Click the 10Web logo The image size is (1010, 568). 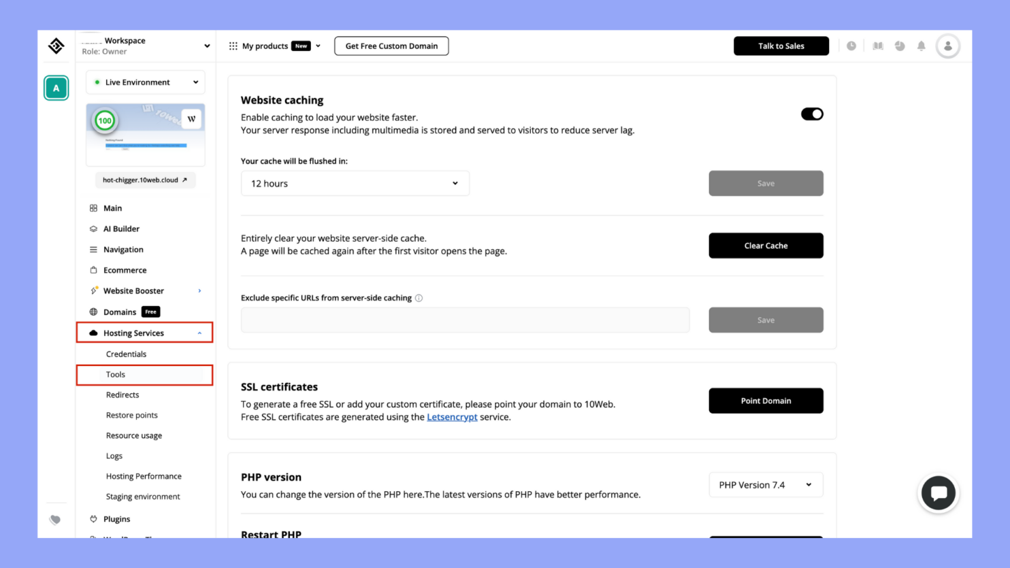[x=56, y=46]
